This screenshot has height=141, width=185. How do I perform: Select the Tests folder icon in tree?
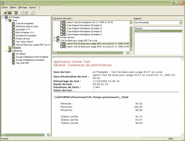coord(10,20)
